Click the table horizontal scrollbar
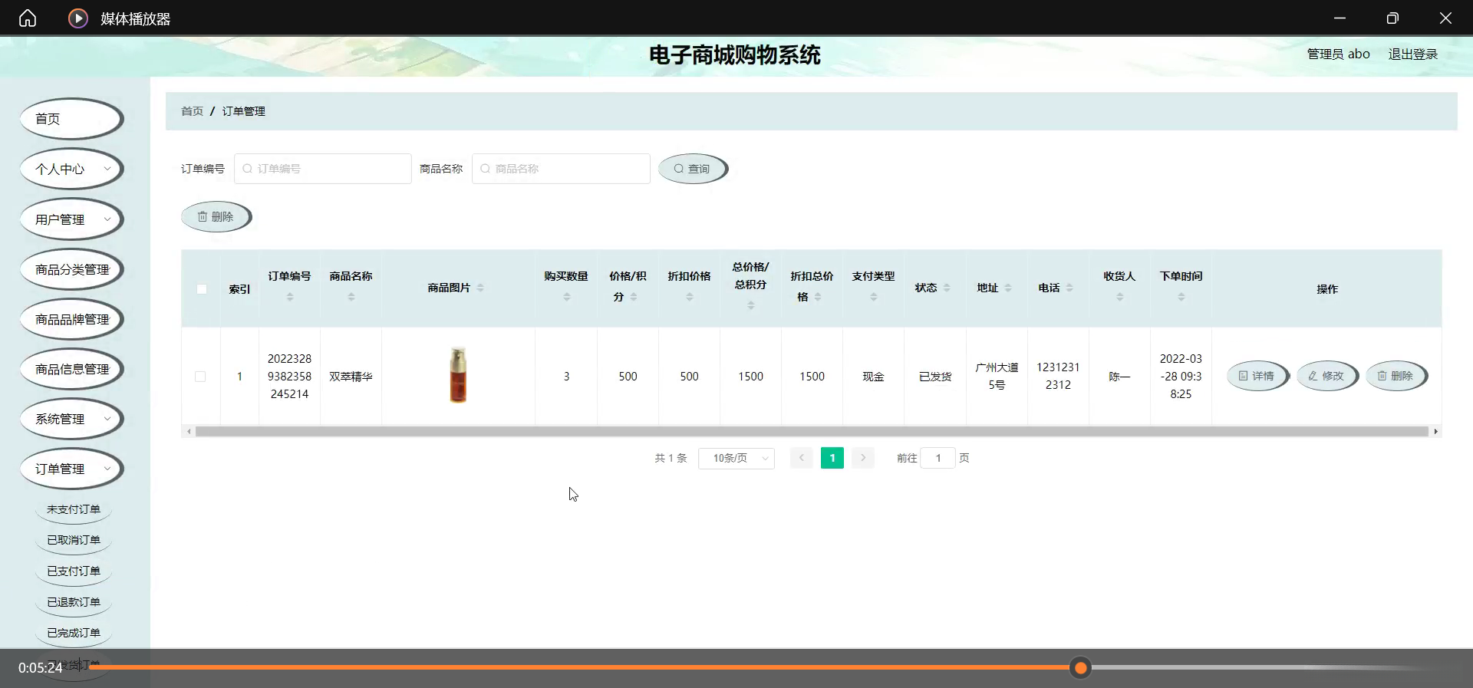1473x688 pixels. tap(812, 432)
